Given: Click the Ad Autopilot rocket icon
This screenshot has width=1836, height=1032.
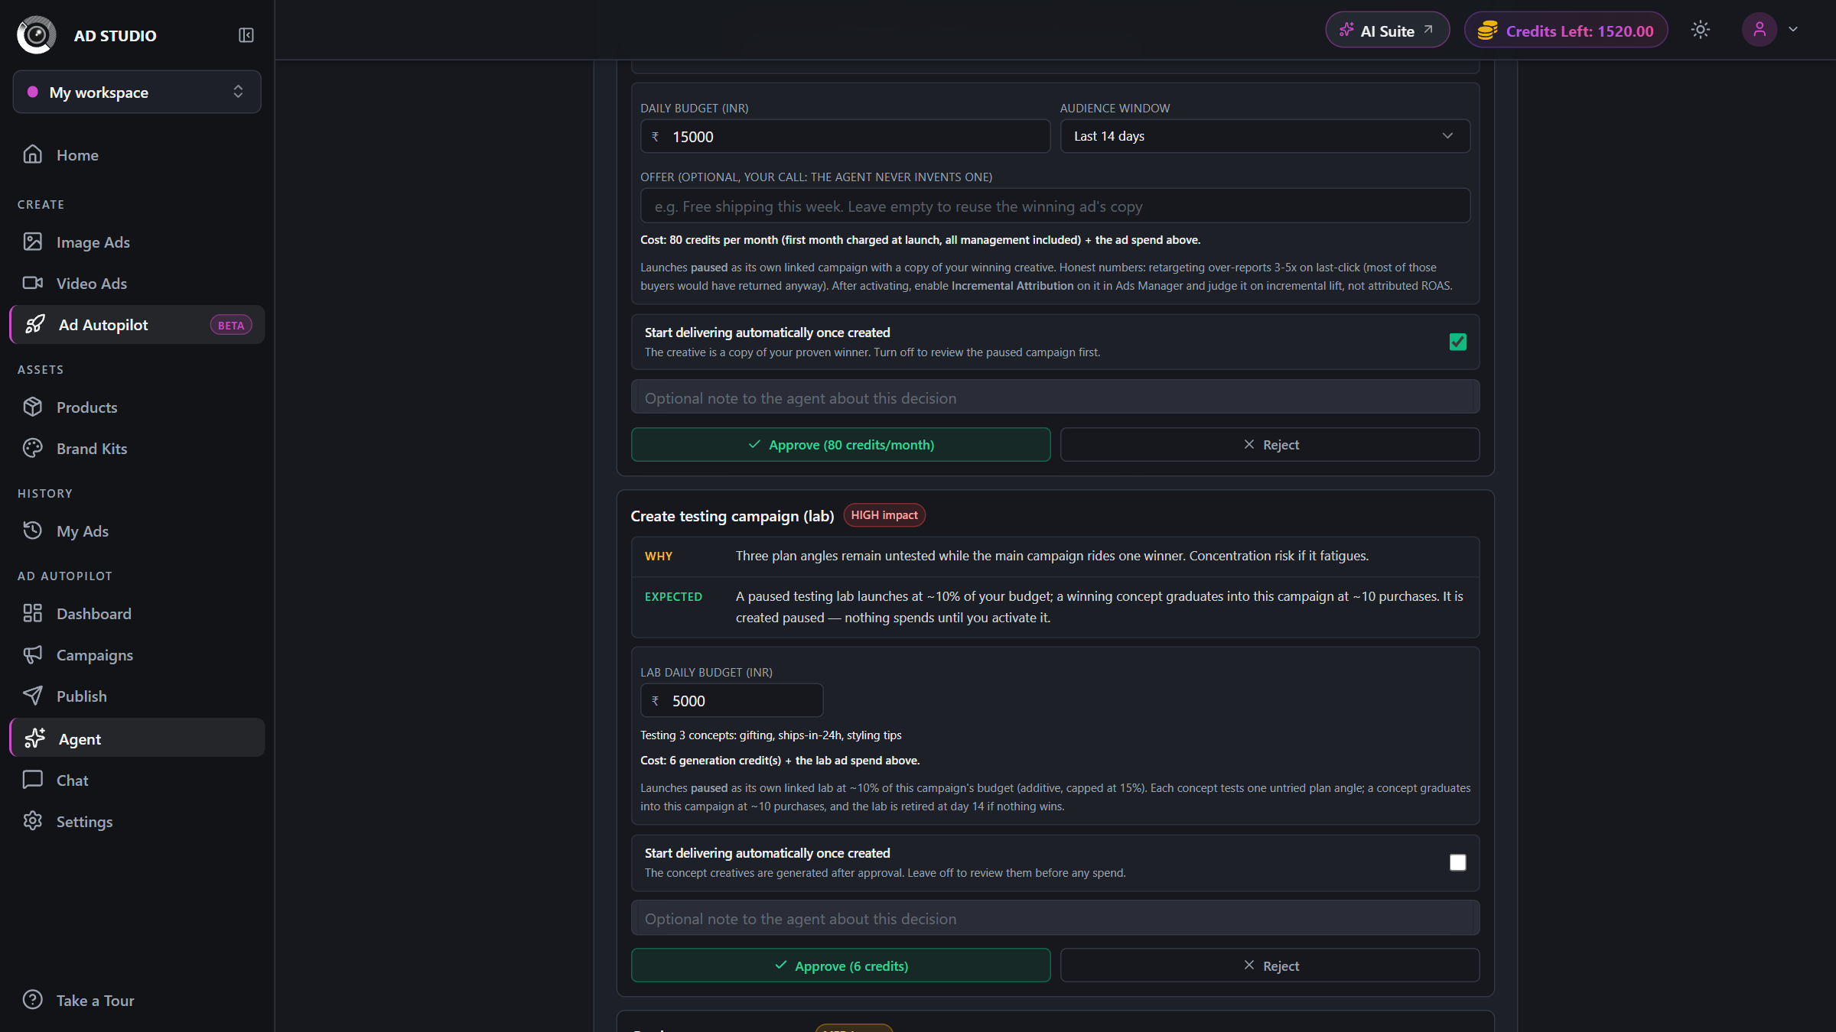Looking at the screenshot, I should tap(34, 324).
